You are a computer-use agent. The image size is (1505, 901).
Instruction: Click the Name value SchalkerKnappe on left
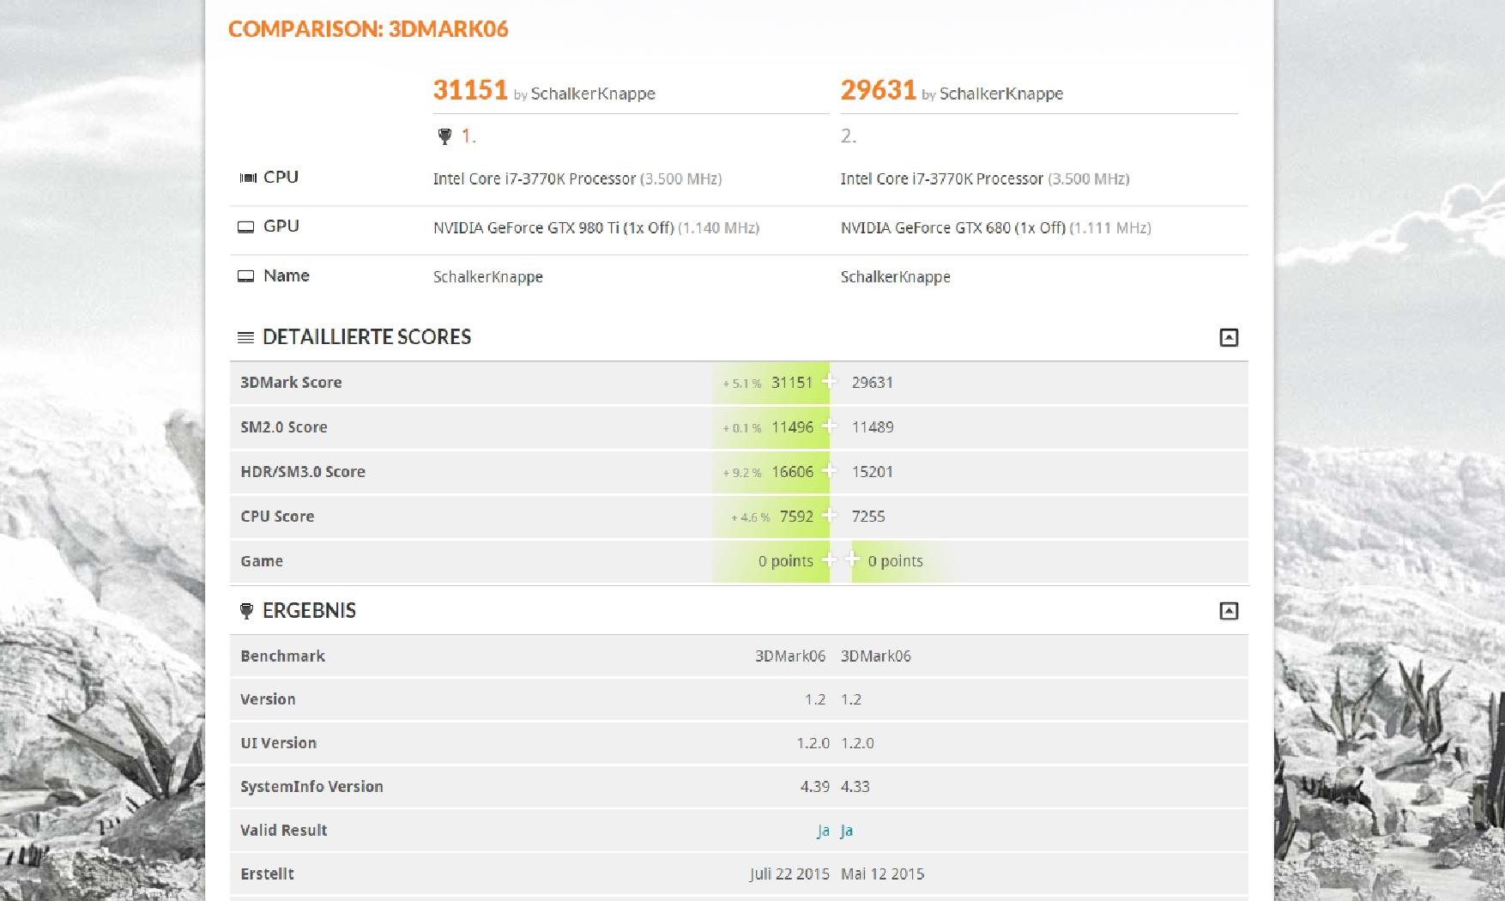click(x=488, y=277)
